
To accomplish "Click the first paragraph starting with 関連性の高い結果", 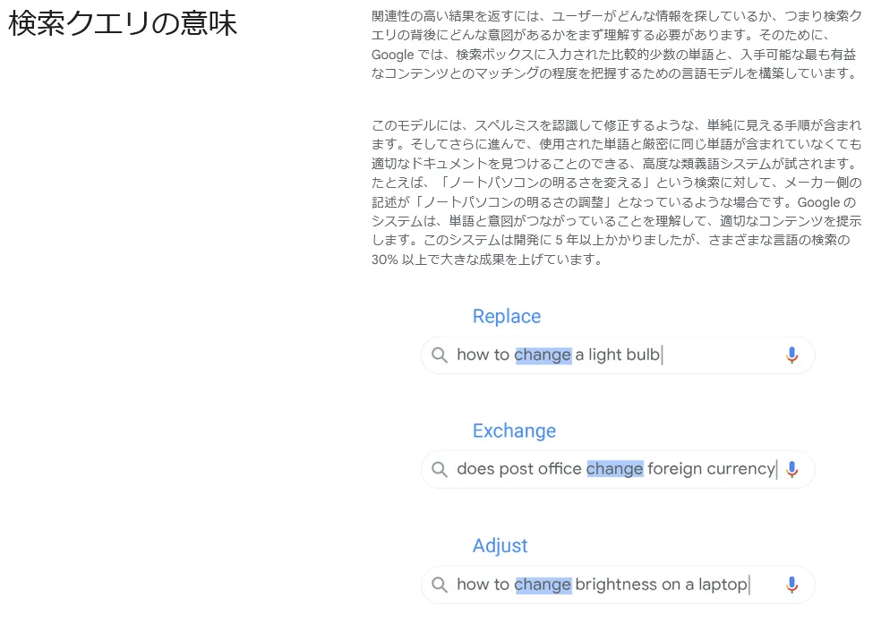I will [616, 45].
